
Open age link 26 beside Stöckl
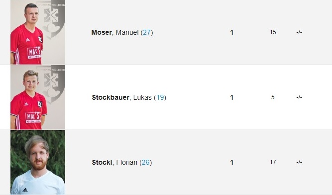tap(145, 162)
